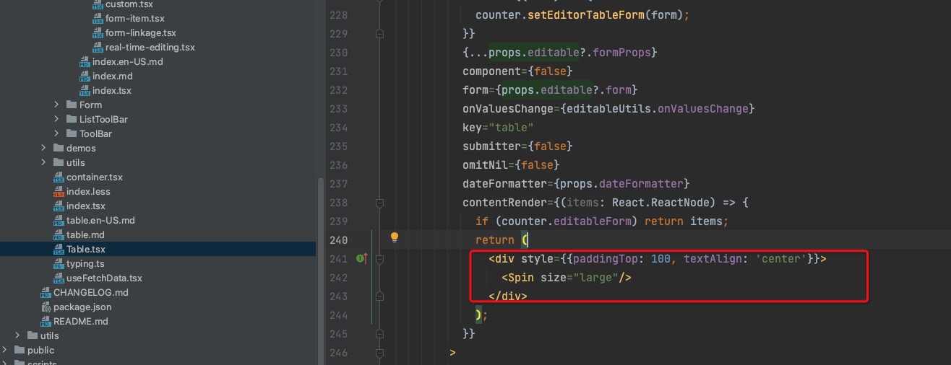Expand the demos folder
Screen dimensions: 951x365
pos(43,148)
